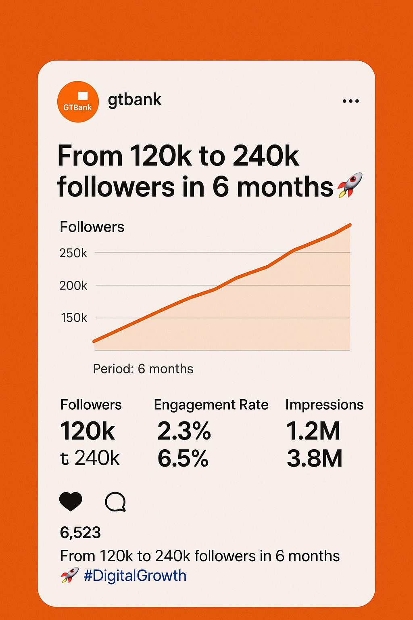The height and width of the screenshot is (620, 413).
Task: Like the post with heart icon
Action: pyautogui.click(x=71, y=502)
